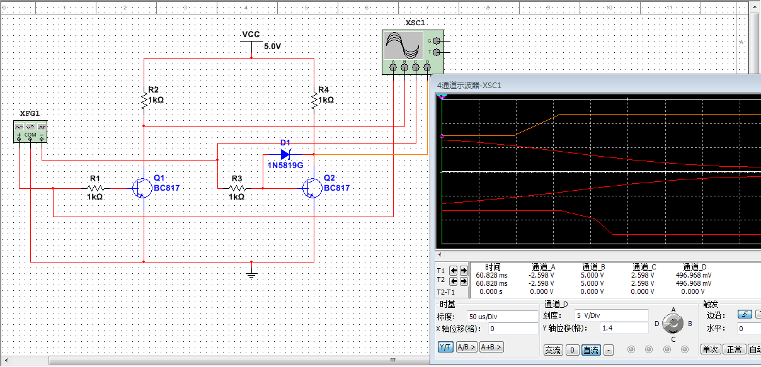
Task: Select the XSC1 oscilloscope instrument icon
Action: [414, 52]
